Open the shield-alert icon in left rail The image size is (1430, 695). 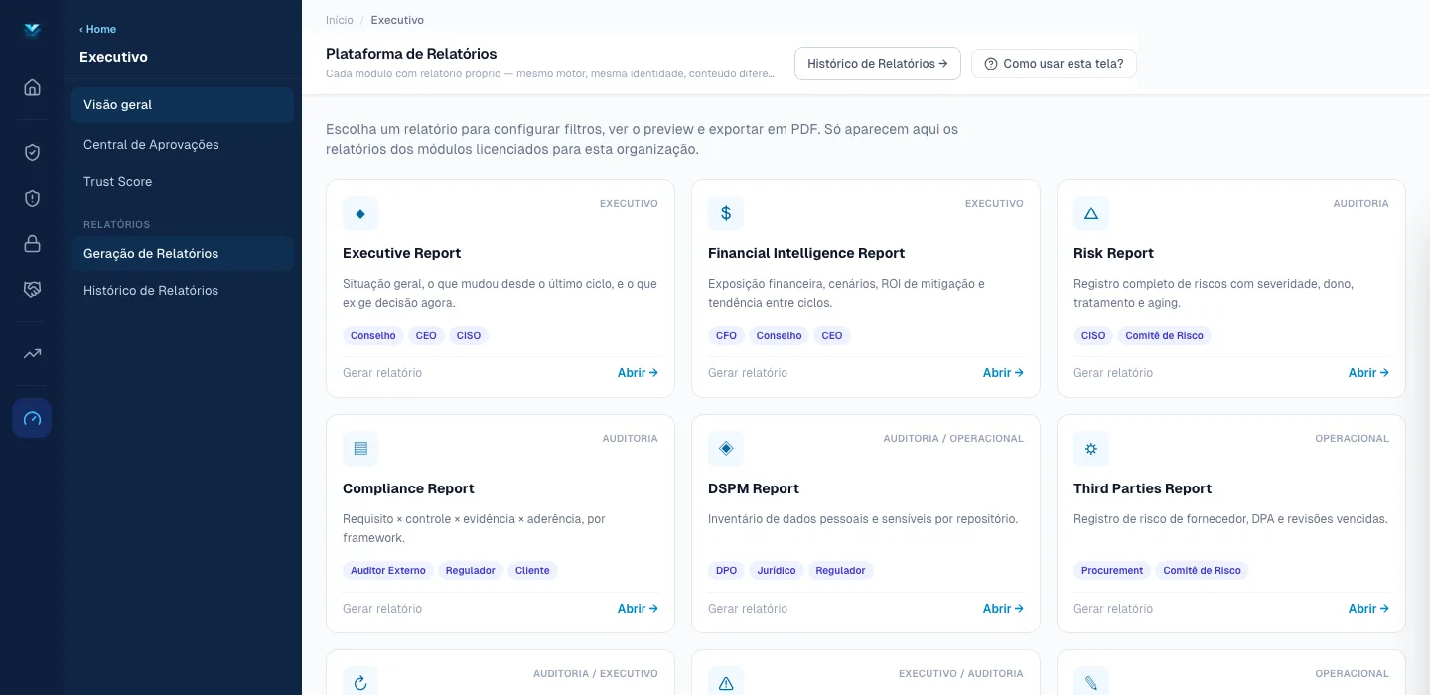[x=32, y=198]
